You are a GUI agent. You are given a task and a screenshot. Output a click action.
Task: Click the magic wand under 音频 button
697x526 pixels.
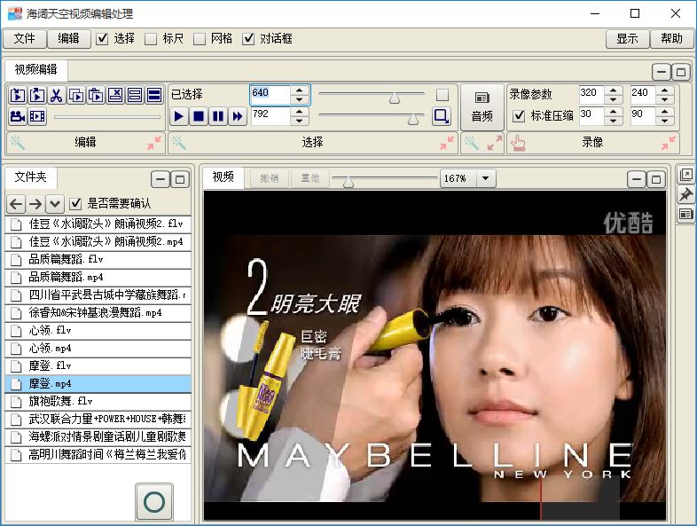471,143
